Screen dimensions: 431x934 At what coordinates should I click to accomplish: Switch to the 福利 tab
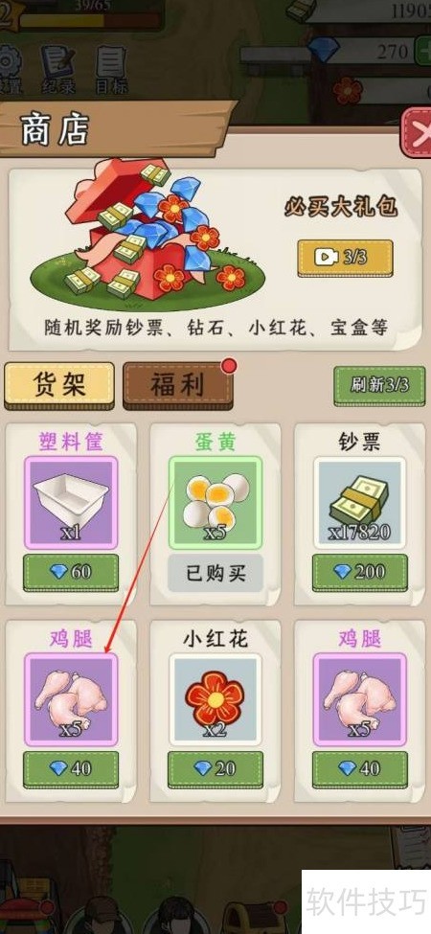pos(178,385)
